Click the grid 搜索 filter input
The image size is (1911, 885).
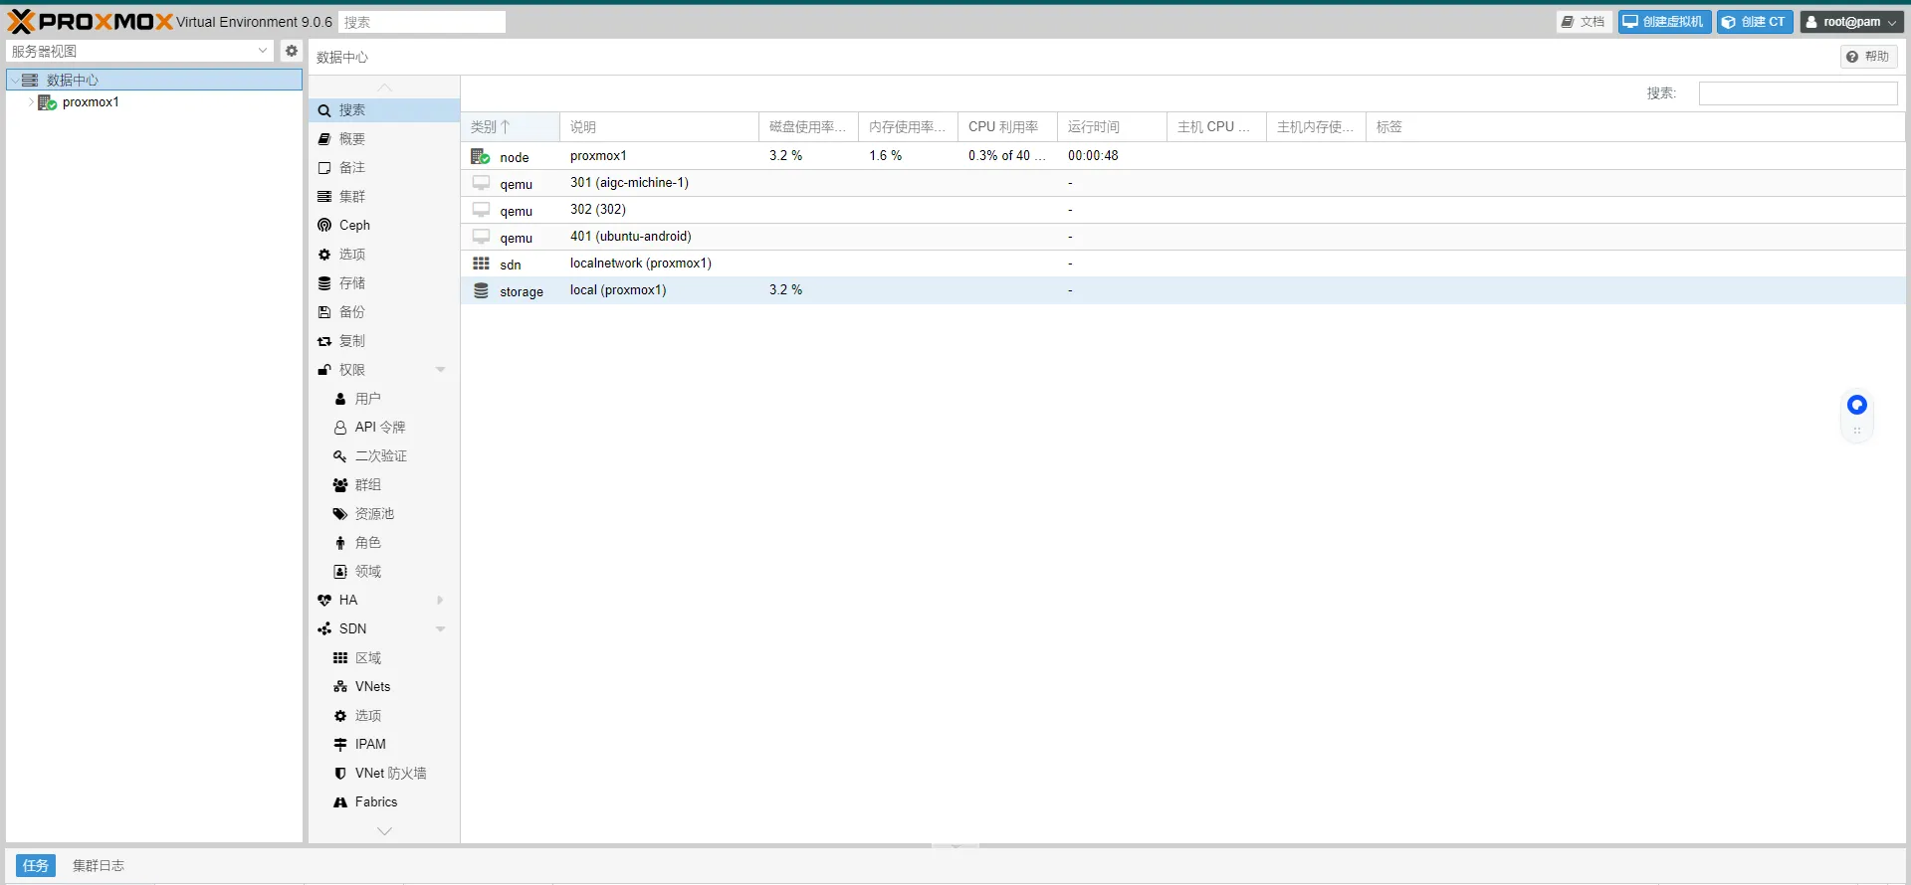(1798, 93)
